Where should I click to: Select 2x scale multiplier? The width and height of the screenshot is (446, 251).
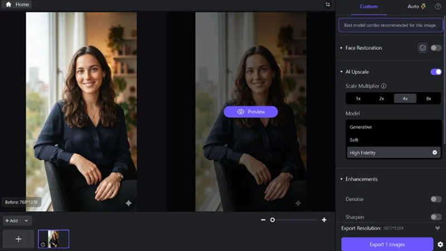[382, 99]
